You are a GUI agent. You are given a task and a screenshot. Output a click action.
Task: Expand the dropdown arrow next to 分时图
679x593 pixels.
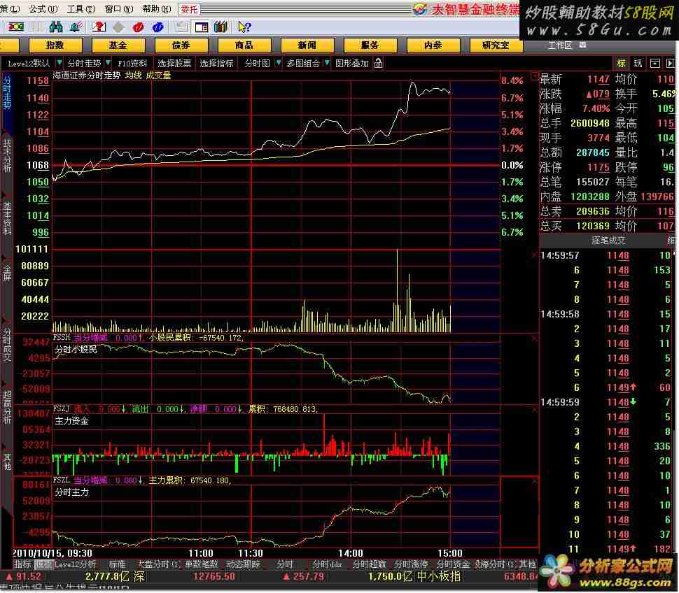pos(278,63)
